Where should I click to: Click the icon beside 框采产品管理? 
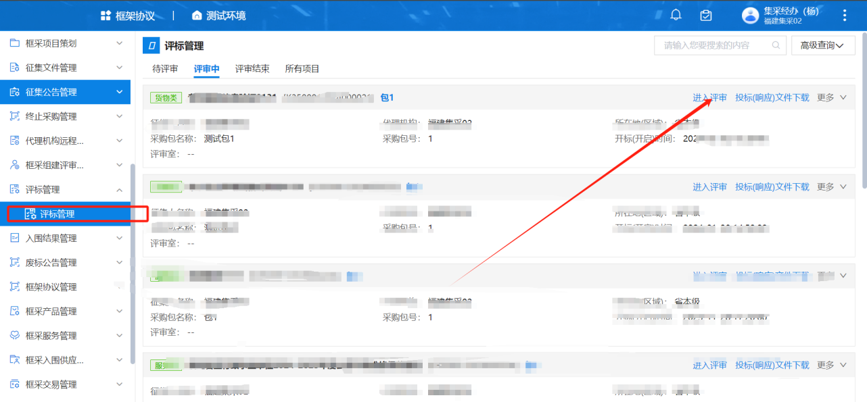pyautogui.click(x=15, y=311)
